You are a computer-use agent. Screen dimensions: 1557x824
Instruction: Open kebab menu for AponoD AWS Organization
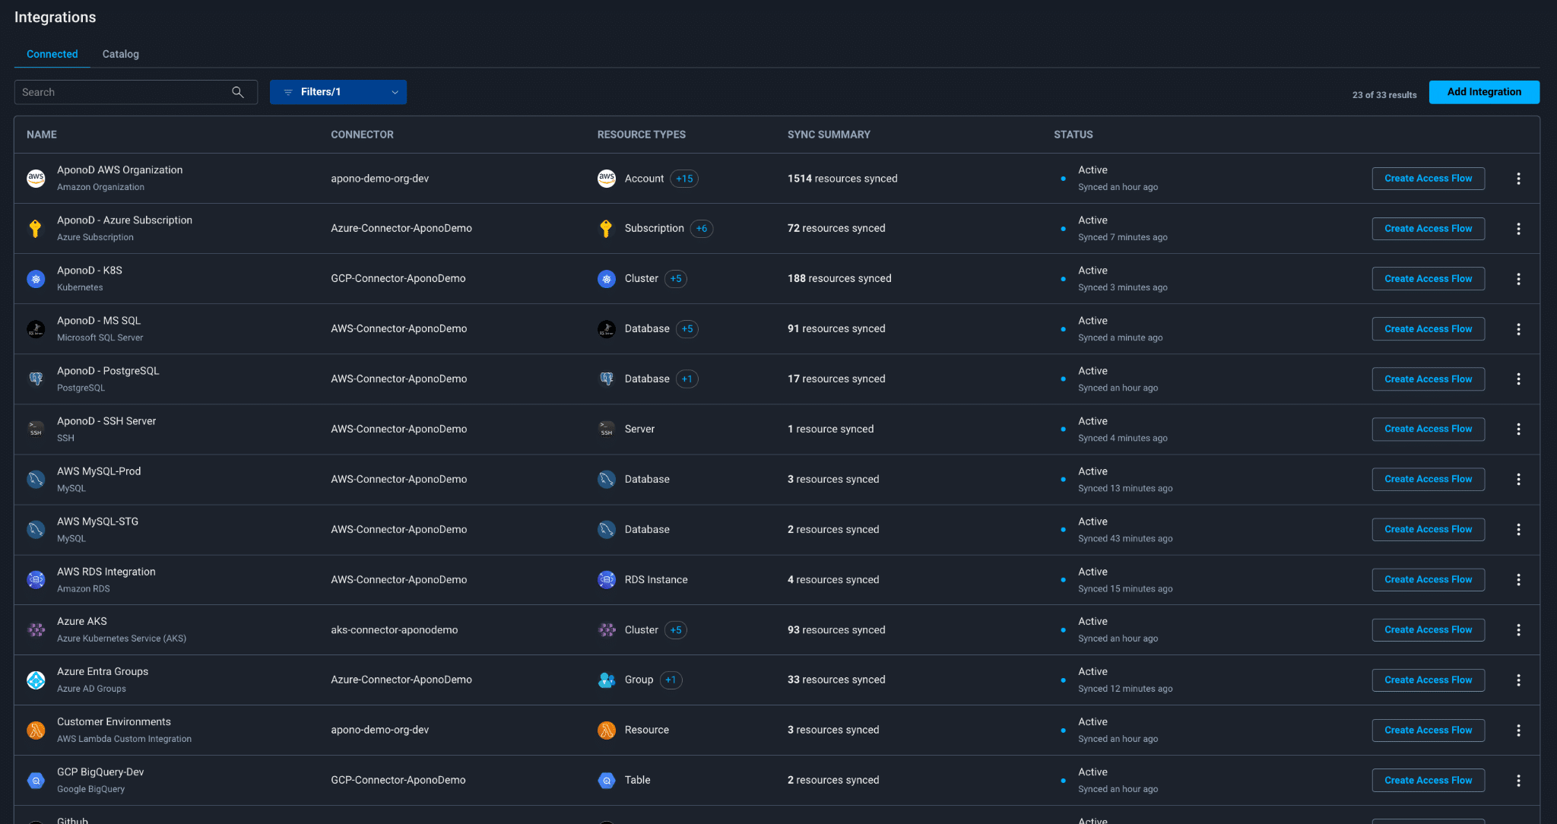point(1518,179)
